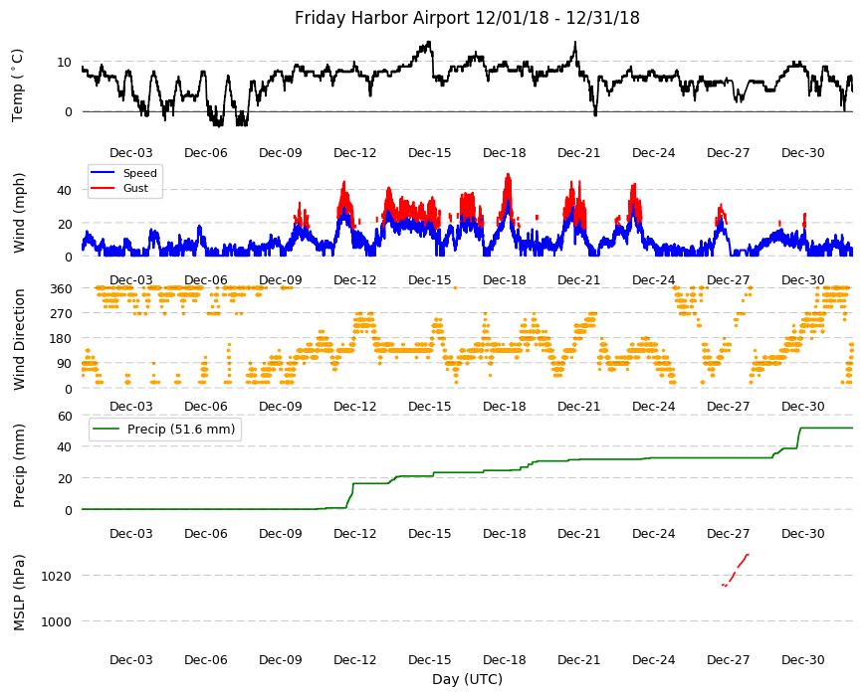The image size is (866, 696).
Task: Click the Temp (°C) axis label
Action: coord(18,86)
